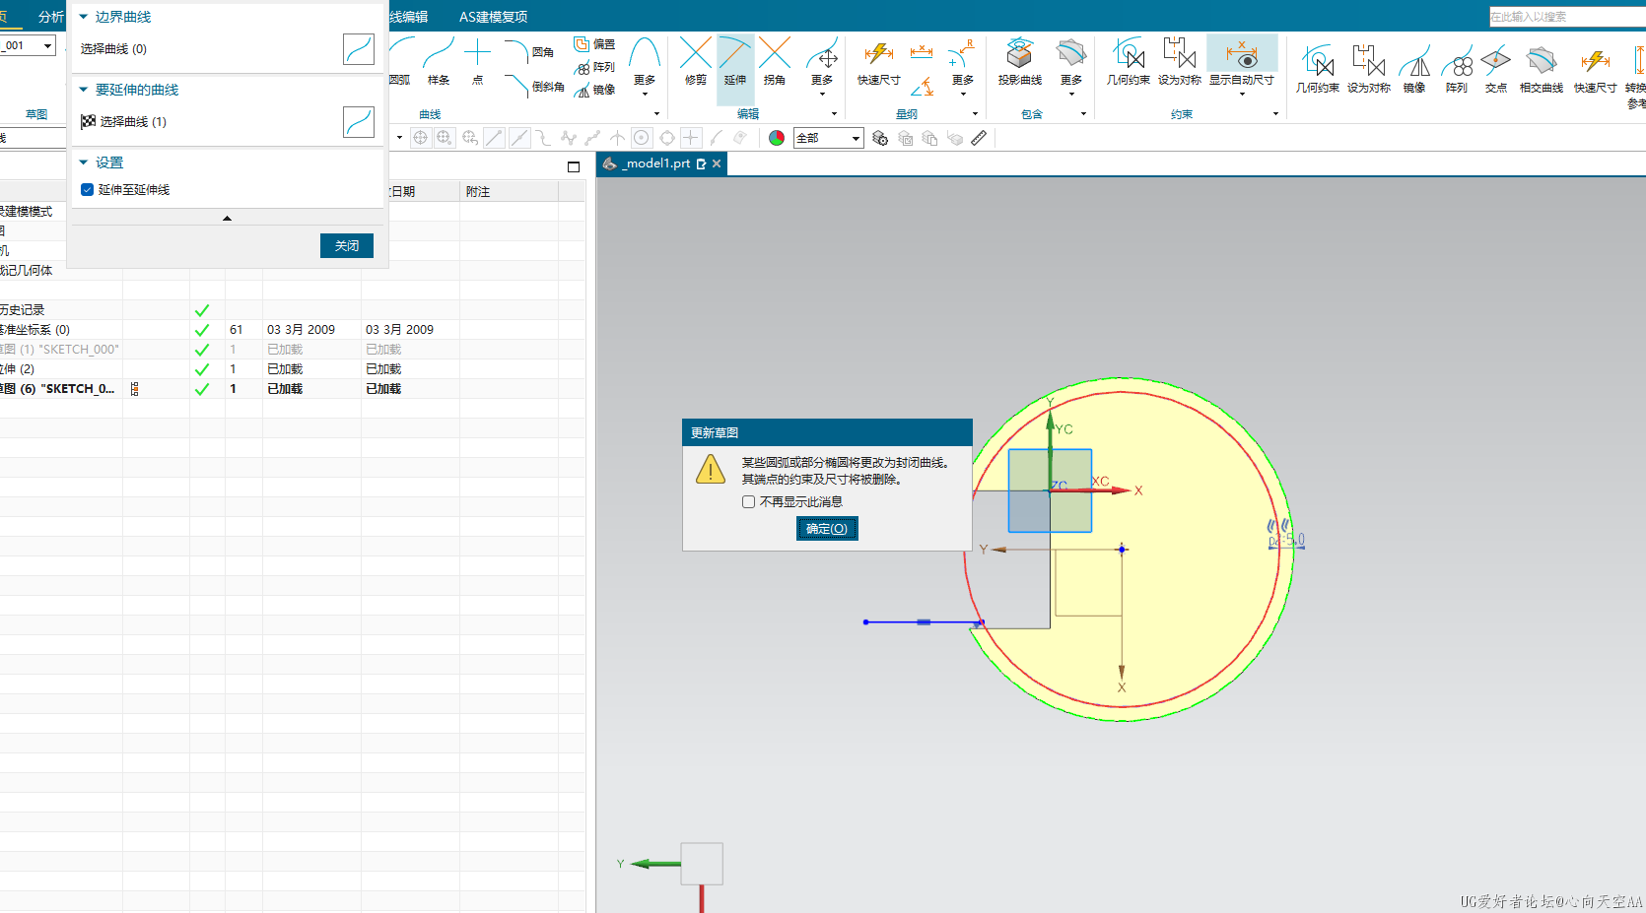Close the _model1.prt tab
This screenshot has width=1646, height=913.
click(x=717, y=163)
